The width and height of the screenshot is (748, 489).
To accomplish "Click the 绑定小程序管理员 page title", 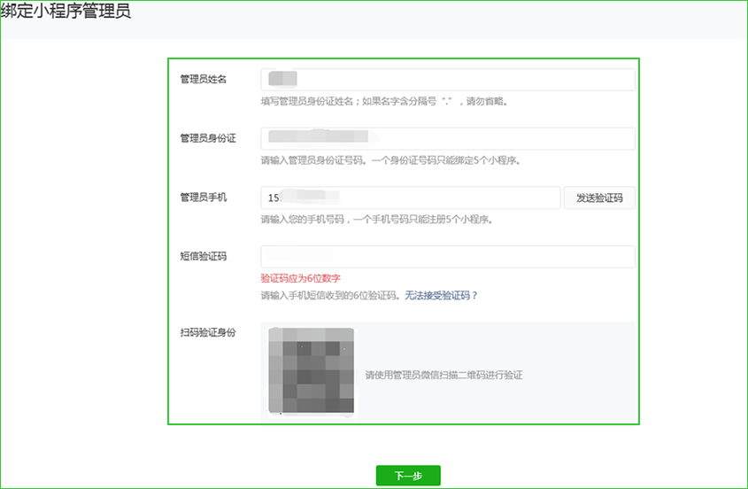I will pos(66,13).
